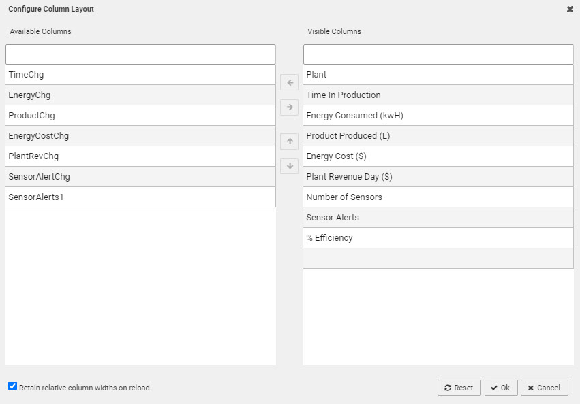
Task: Toggle Retain relative column widths checkbox
Action: (x=12, y=386)
